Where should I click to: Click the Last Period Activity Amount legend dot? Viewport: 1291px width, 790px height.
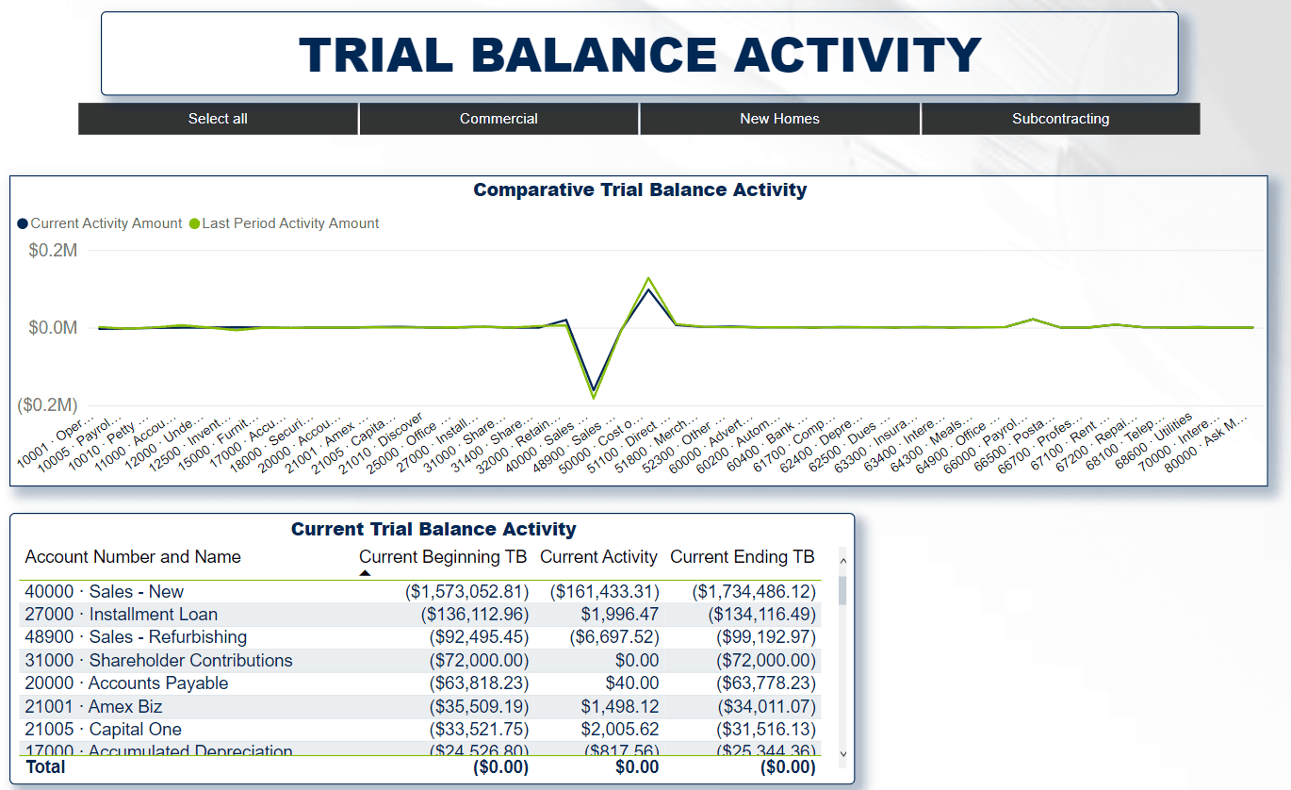click(x=194, y=223)
